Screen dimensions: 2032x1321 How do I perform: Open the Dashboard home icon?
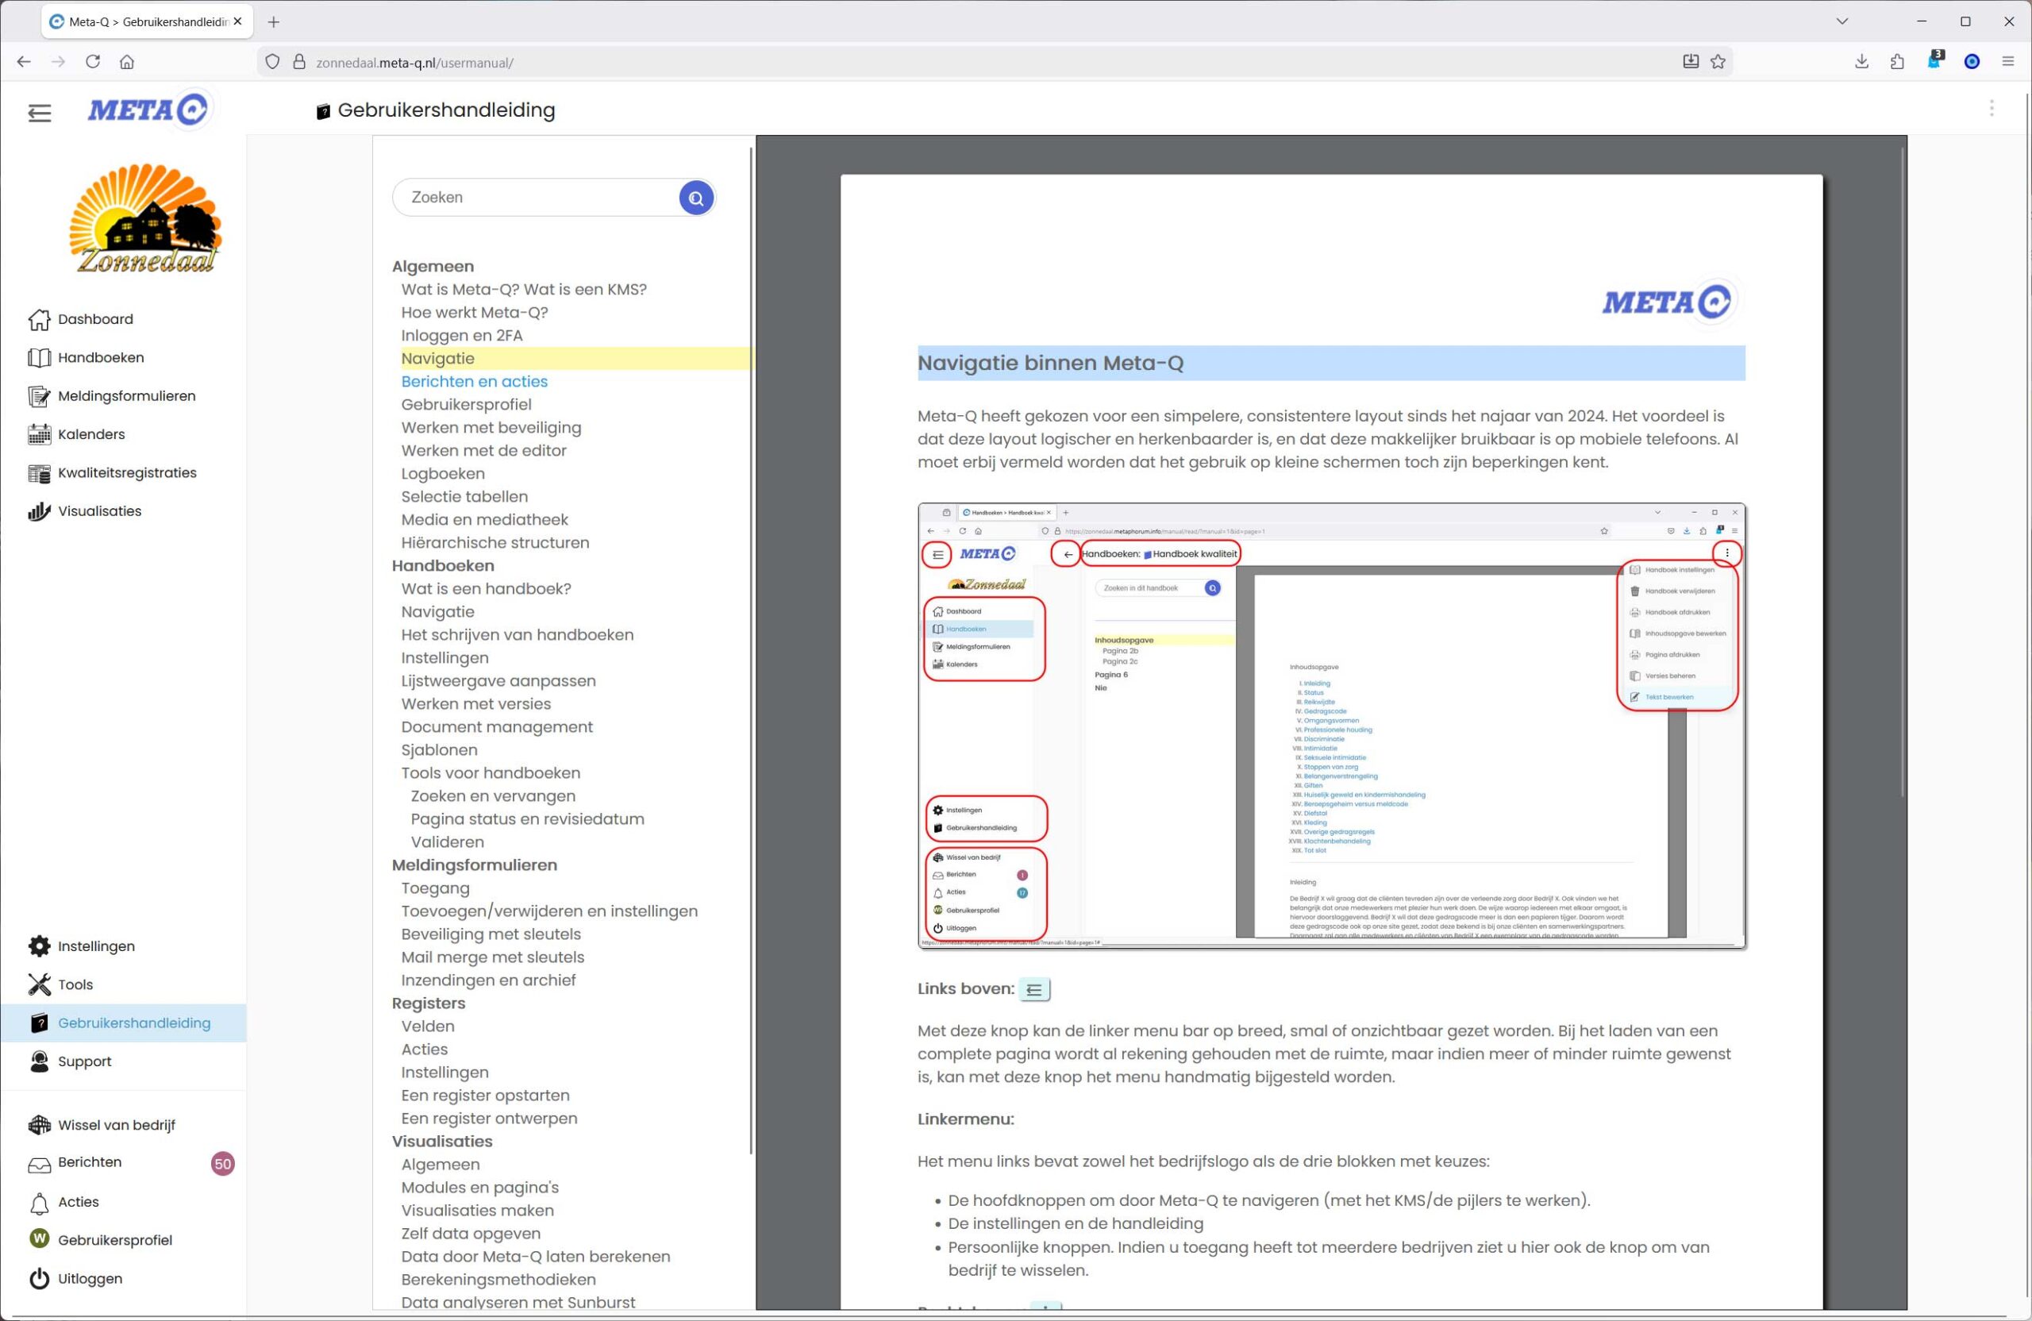pyautogui.click(x=39, y=319)
